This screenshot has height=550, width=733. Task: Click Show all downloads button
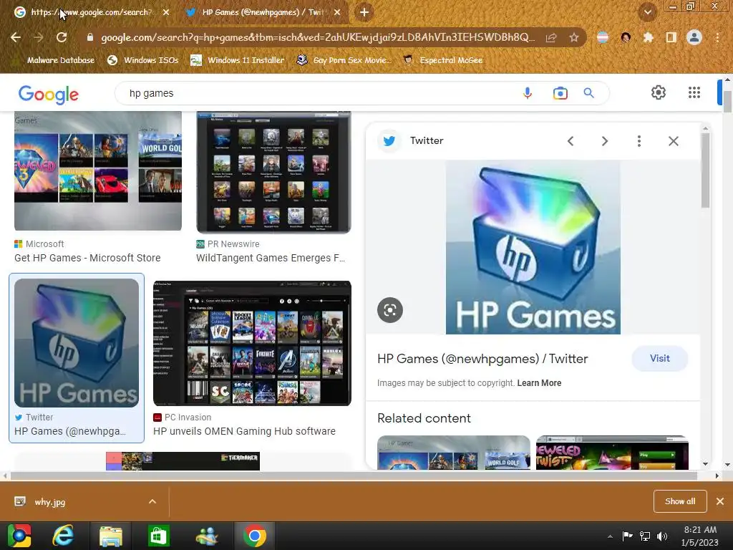680,501
